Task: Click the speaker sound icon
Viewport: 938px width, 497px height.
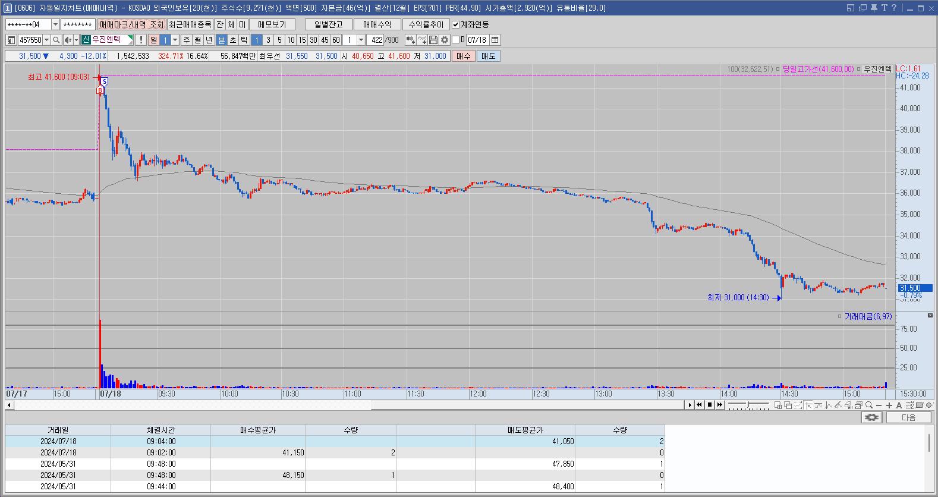Action: pyautogui.click(x=68, y=40)
